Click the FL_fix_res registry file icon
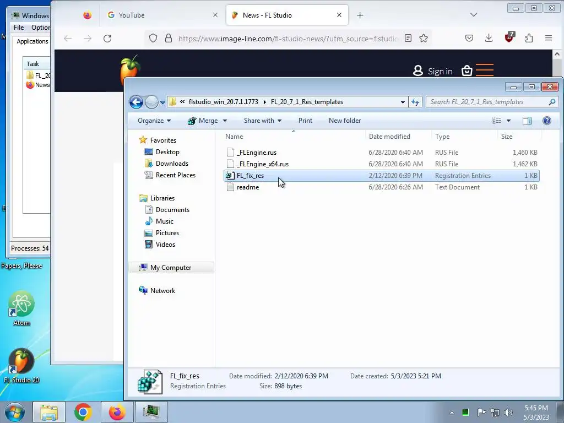 (x=230, y=176)
